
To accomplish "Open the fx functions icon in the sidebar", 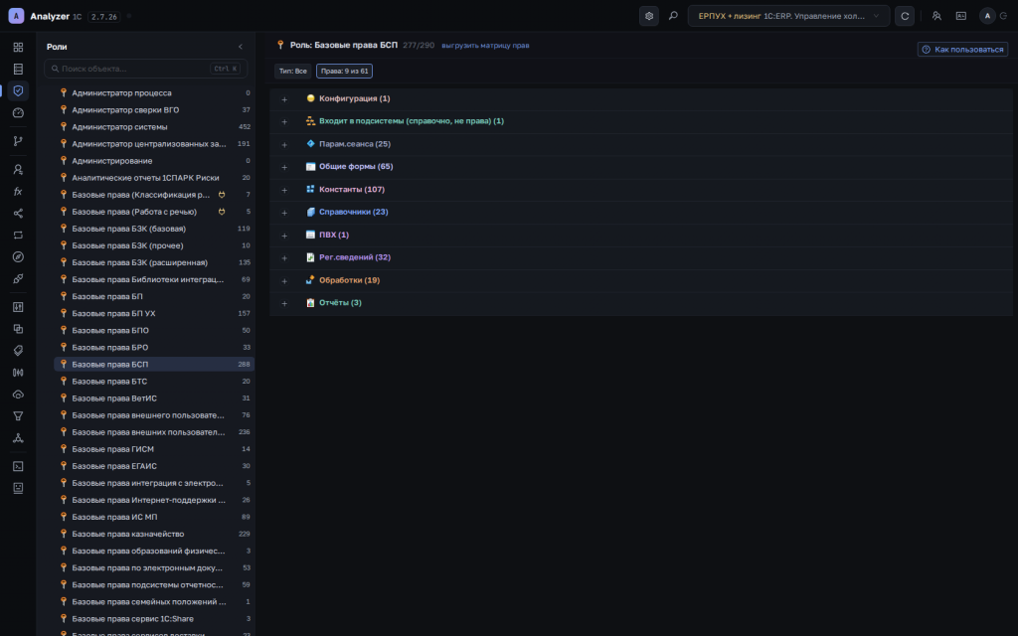I will 18,192.
